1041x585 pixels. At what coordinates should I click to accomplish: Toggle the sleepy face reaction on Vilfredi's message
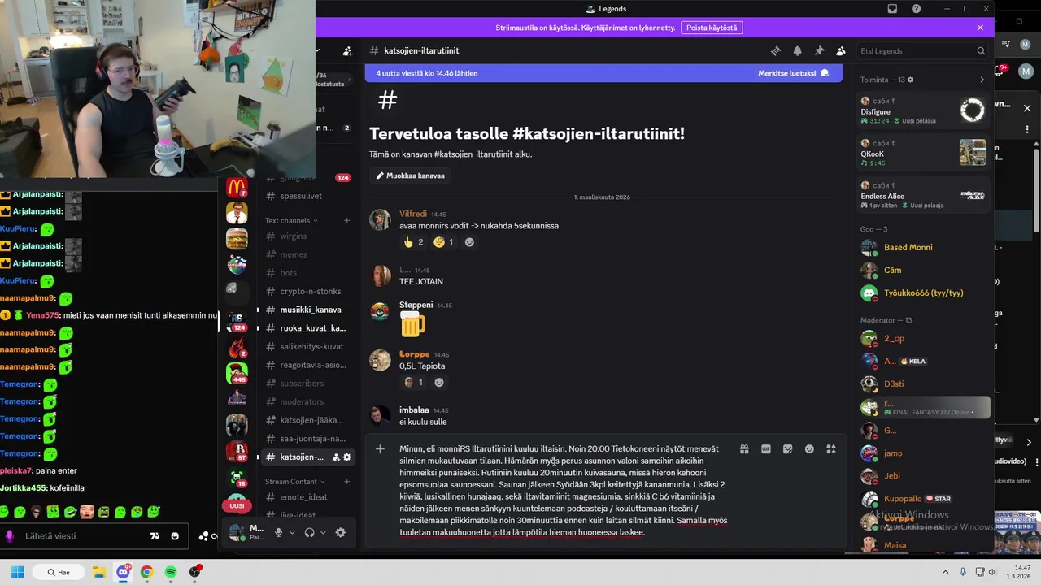pyautogui.click(x=444, y=242)
